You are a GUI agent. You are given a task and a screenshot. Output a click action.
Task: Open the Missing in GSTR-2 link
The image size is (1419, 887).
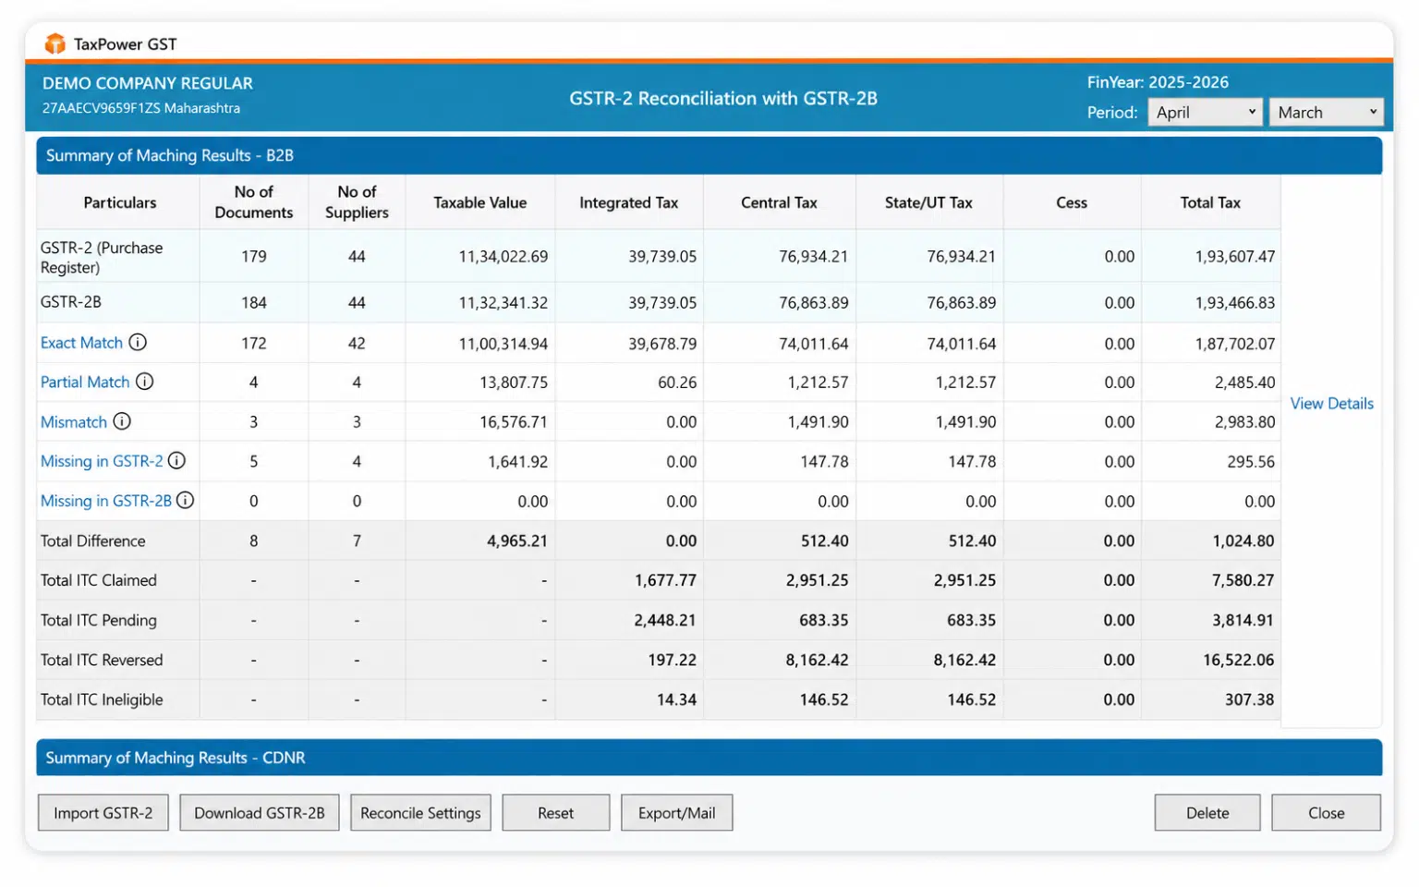[x=102, y=461]
